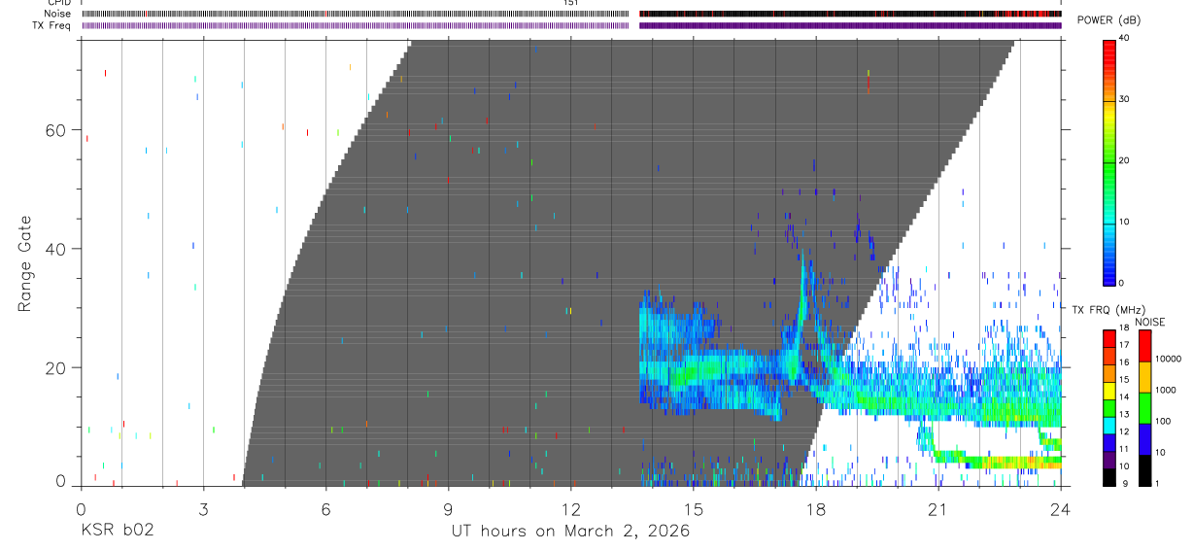
Task: Pick the blue 10-100 swatch in the noise legend
Action: point(1145,438)
